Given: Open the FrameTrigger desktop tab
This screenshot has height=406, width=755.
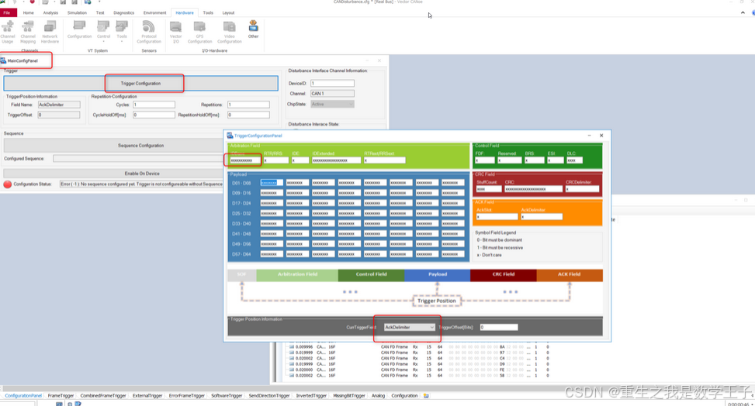Looking at the screenshot, I should pos(61,396).
